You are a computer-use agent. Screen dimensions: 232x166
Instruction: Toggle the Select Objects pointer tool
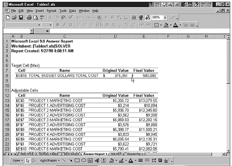(x=28, y=161)
